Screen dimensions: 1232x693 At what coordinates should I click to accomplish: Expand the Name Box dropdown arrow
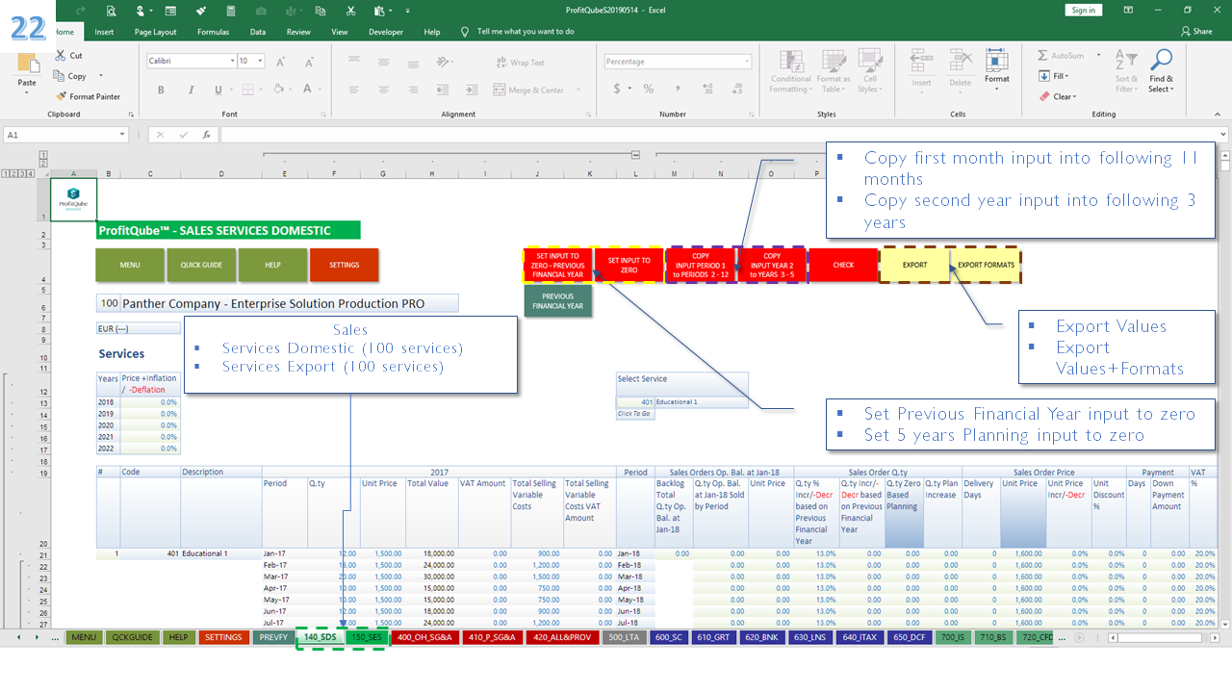[122, 135]
